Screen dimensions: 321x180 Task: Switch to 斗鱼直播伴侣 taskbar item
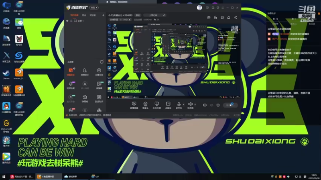pyautogui.click(x=49, y=176)
